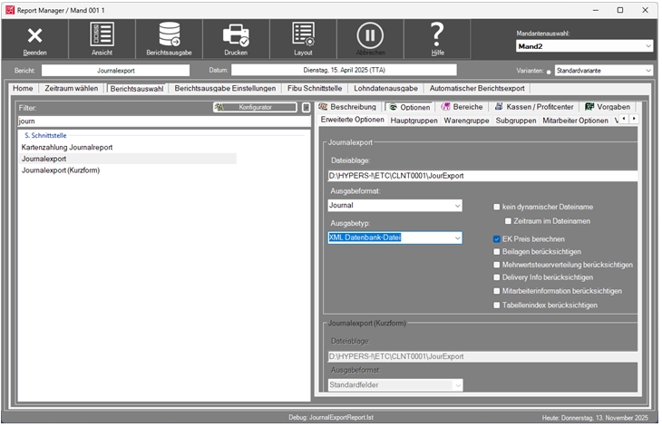Click the Berichtsausgabe database icon
This screenshot has width=662, height=427.
(x=170, y=38)
